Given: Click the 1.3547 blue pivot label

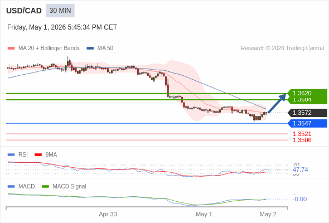Looking at the screenshot, I should click(307, 123).
